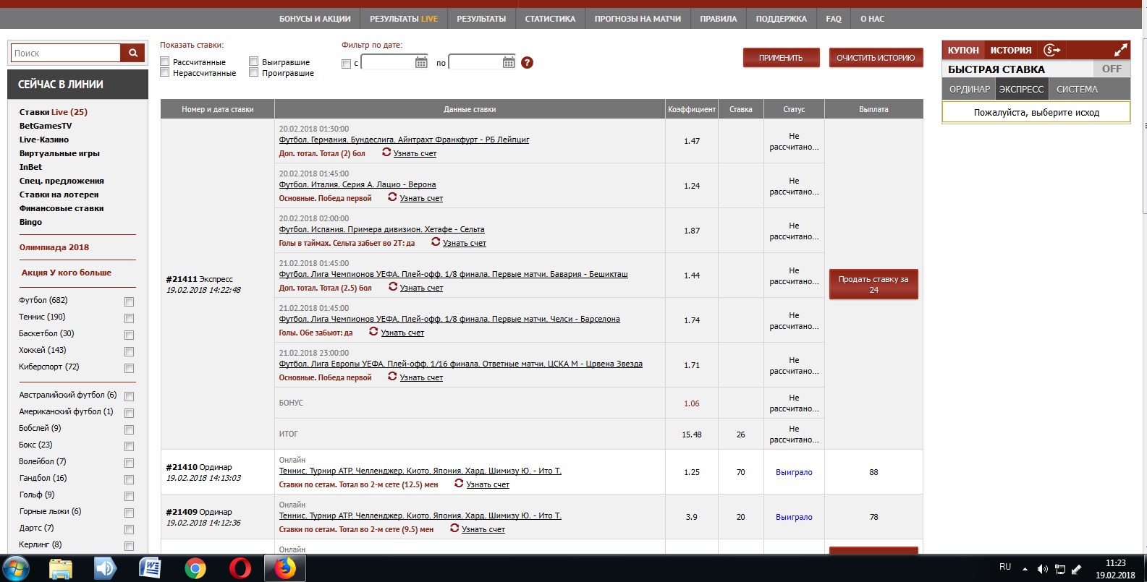1147x582 pixels.
Task: Check the Рассчитанные filter checkbox
Action: [165, 61]
